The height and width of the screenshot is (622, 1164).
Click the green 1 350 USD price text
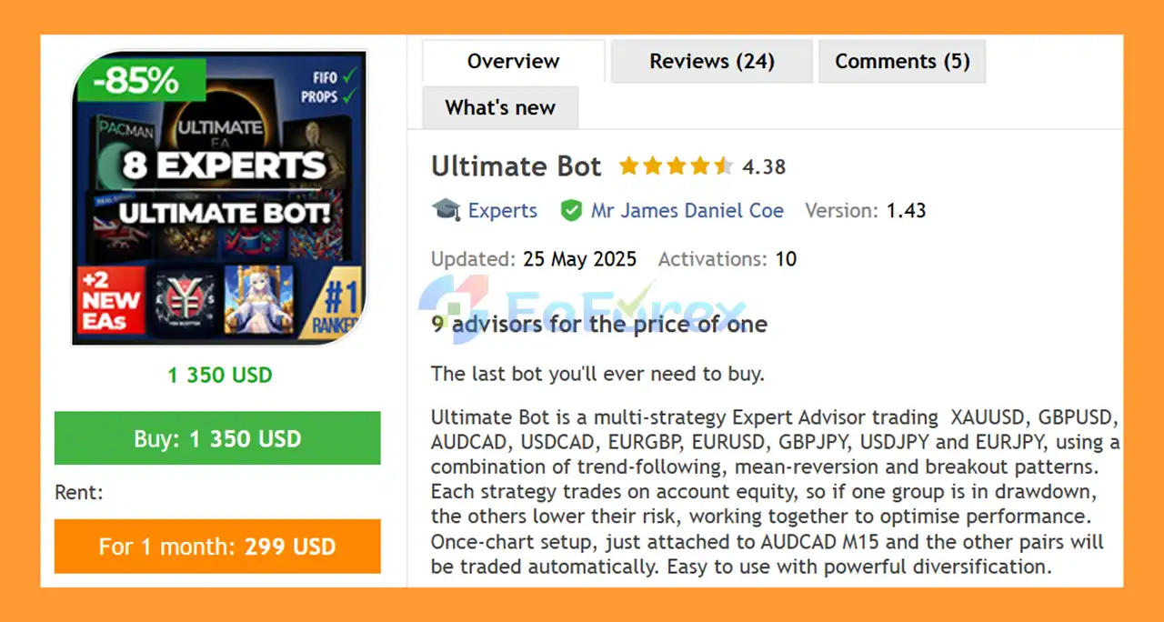click(220, 375)
